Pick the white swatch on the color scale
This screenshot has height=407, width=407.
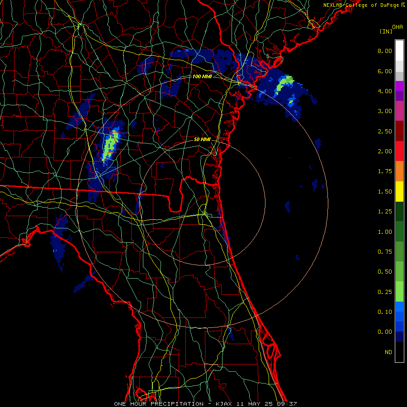[399, 51]
